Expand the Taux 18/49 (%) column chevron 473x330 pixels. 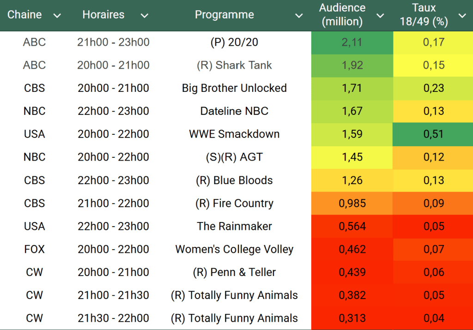pos(462,16)
